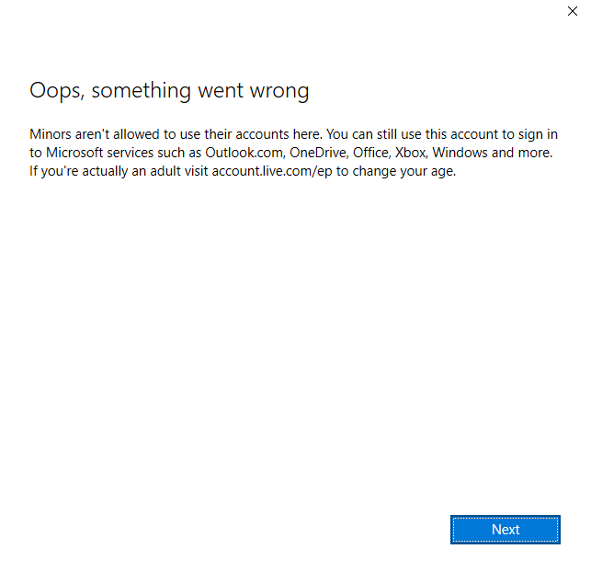Screen dimensions: 591x572
Task: Select the "Oops, something went wrong" heading
Action: pos(169,91)
